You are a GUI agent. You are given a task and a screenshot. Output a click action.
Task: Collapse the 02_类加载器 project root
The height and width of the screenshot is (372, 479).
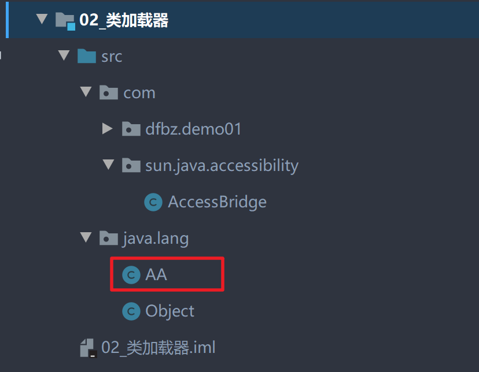pos(41,18)
